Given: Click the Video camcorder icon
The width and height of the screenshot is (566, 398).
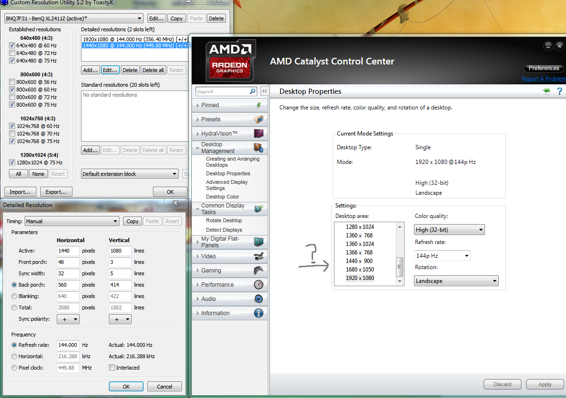Looking at the screenshot, I should (258, 256).
